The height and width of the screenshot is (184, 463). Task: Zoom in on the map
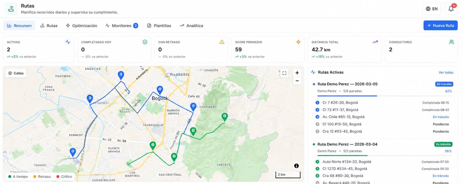297,73
